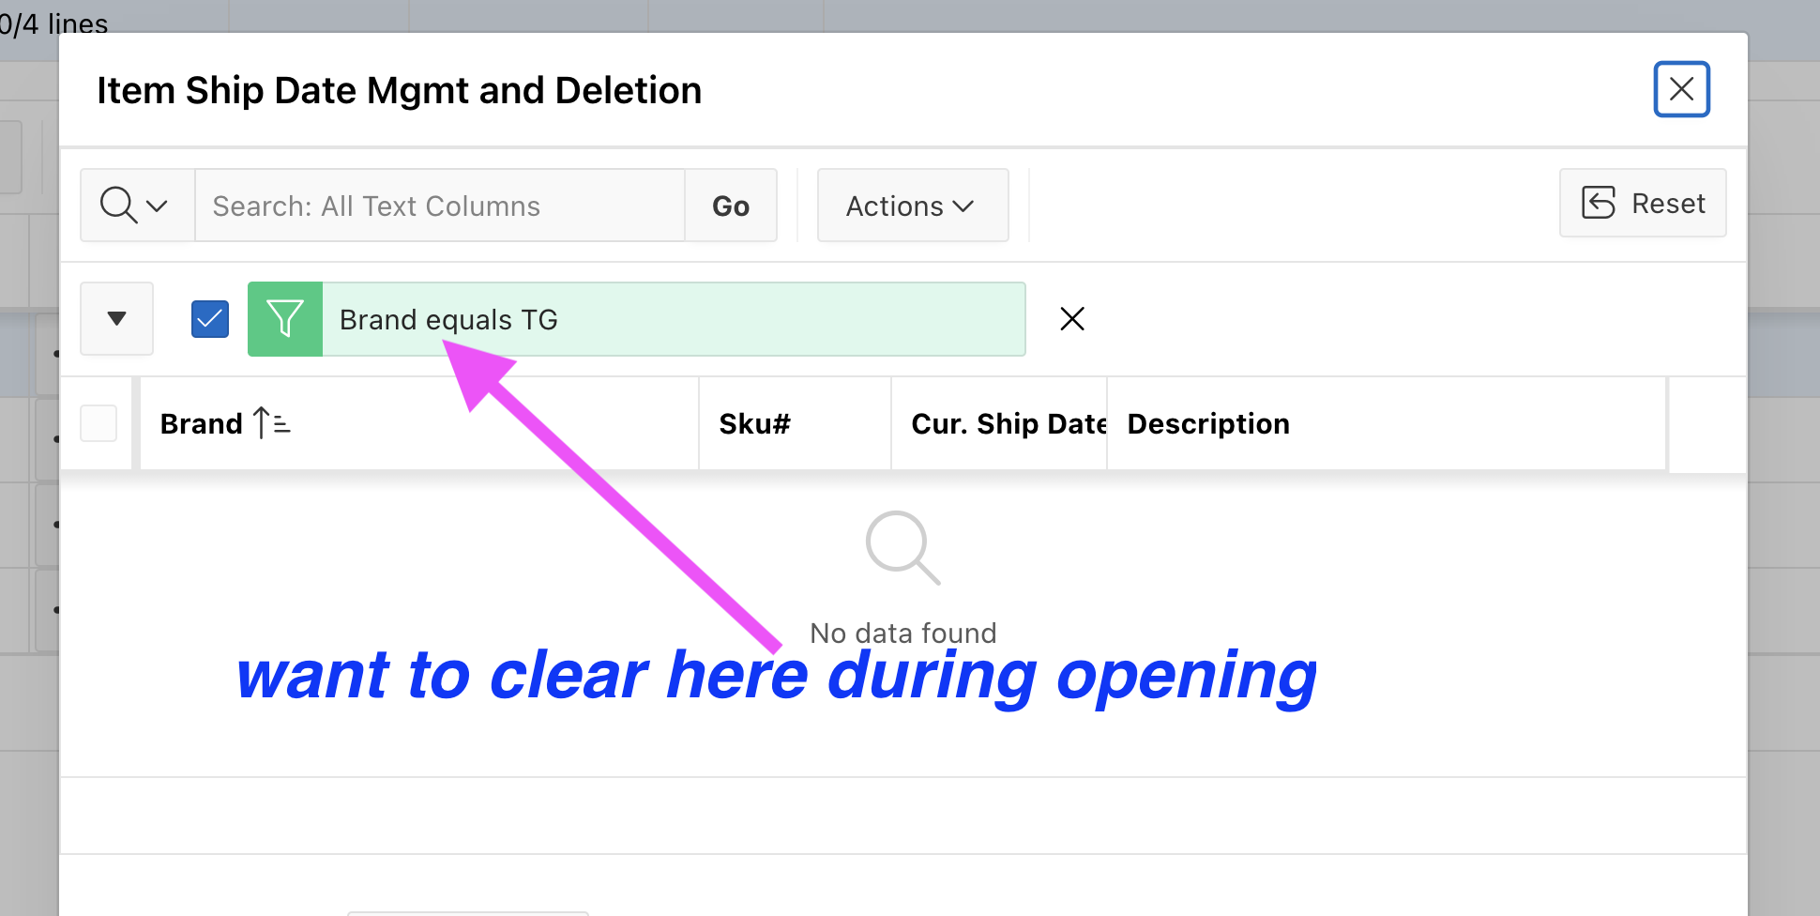This screenshot has width=1820, height=916.
Task: Click the Brand ascending sort icon
Action: click(x=272, y=423)
